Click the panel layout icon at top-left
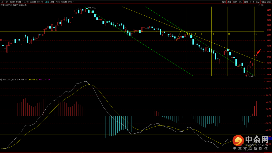The image size is (272, 153). coord(2,2)
